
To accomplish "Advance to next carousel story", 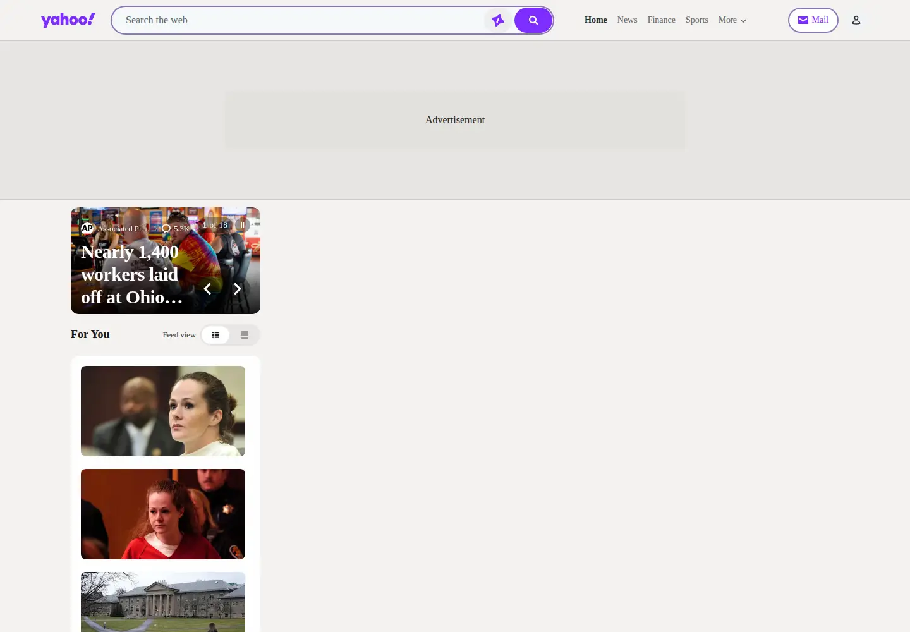I will [238, 289].
